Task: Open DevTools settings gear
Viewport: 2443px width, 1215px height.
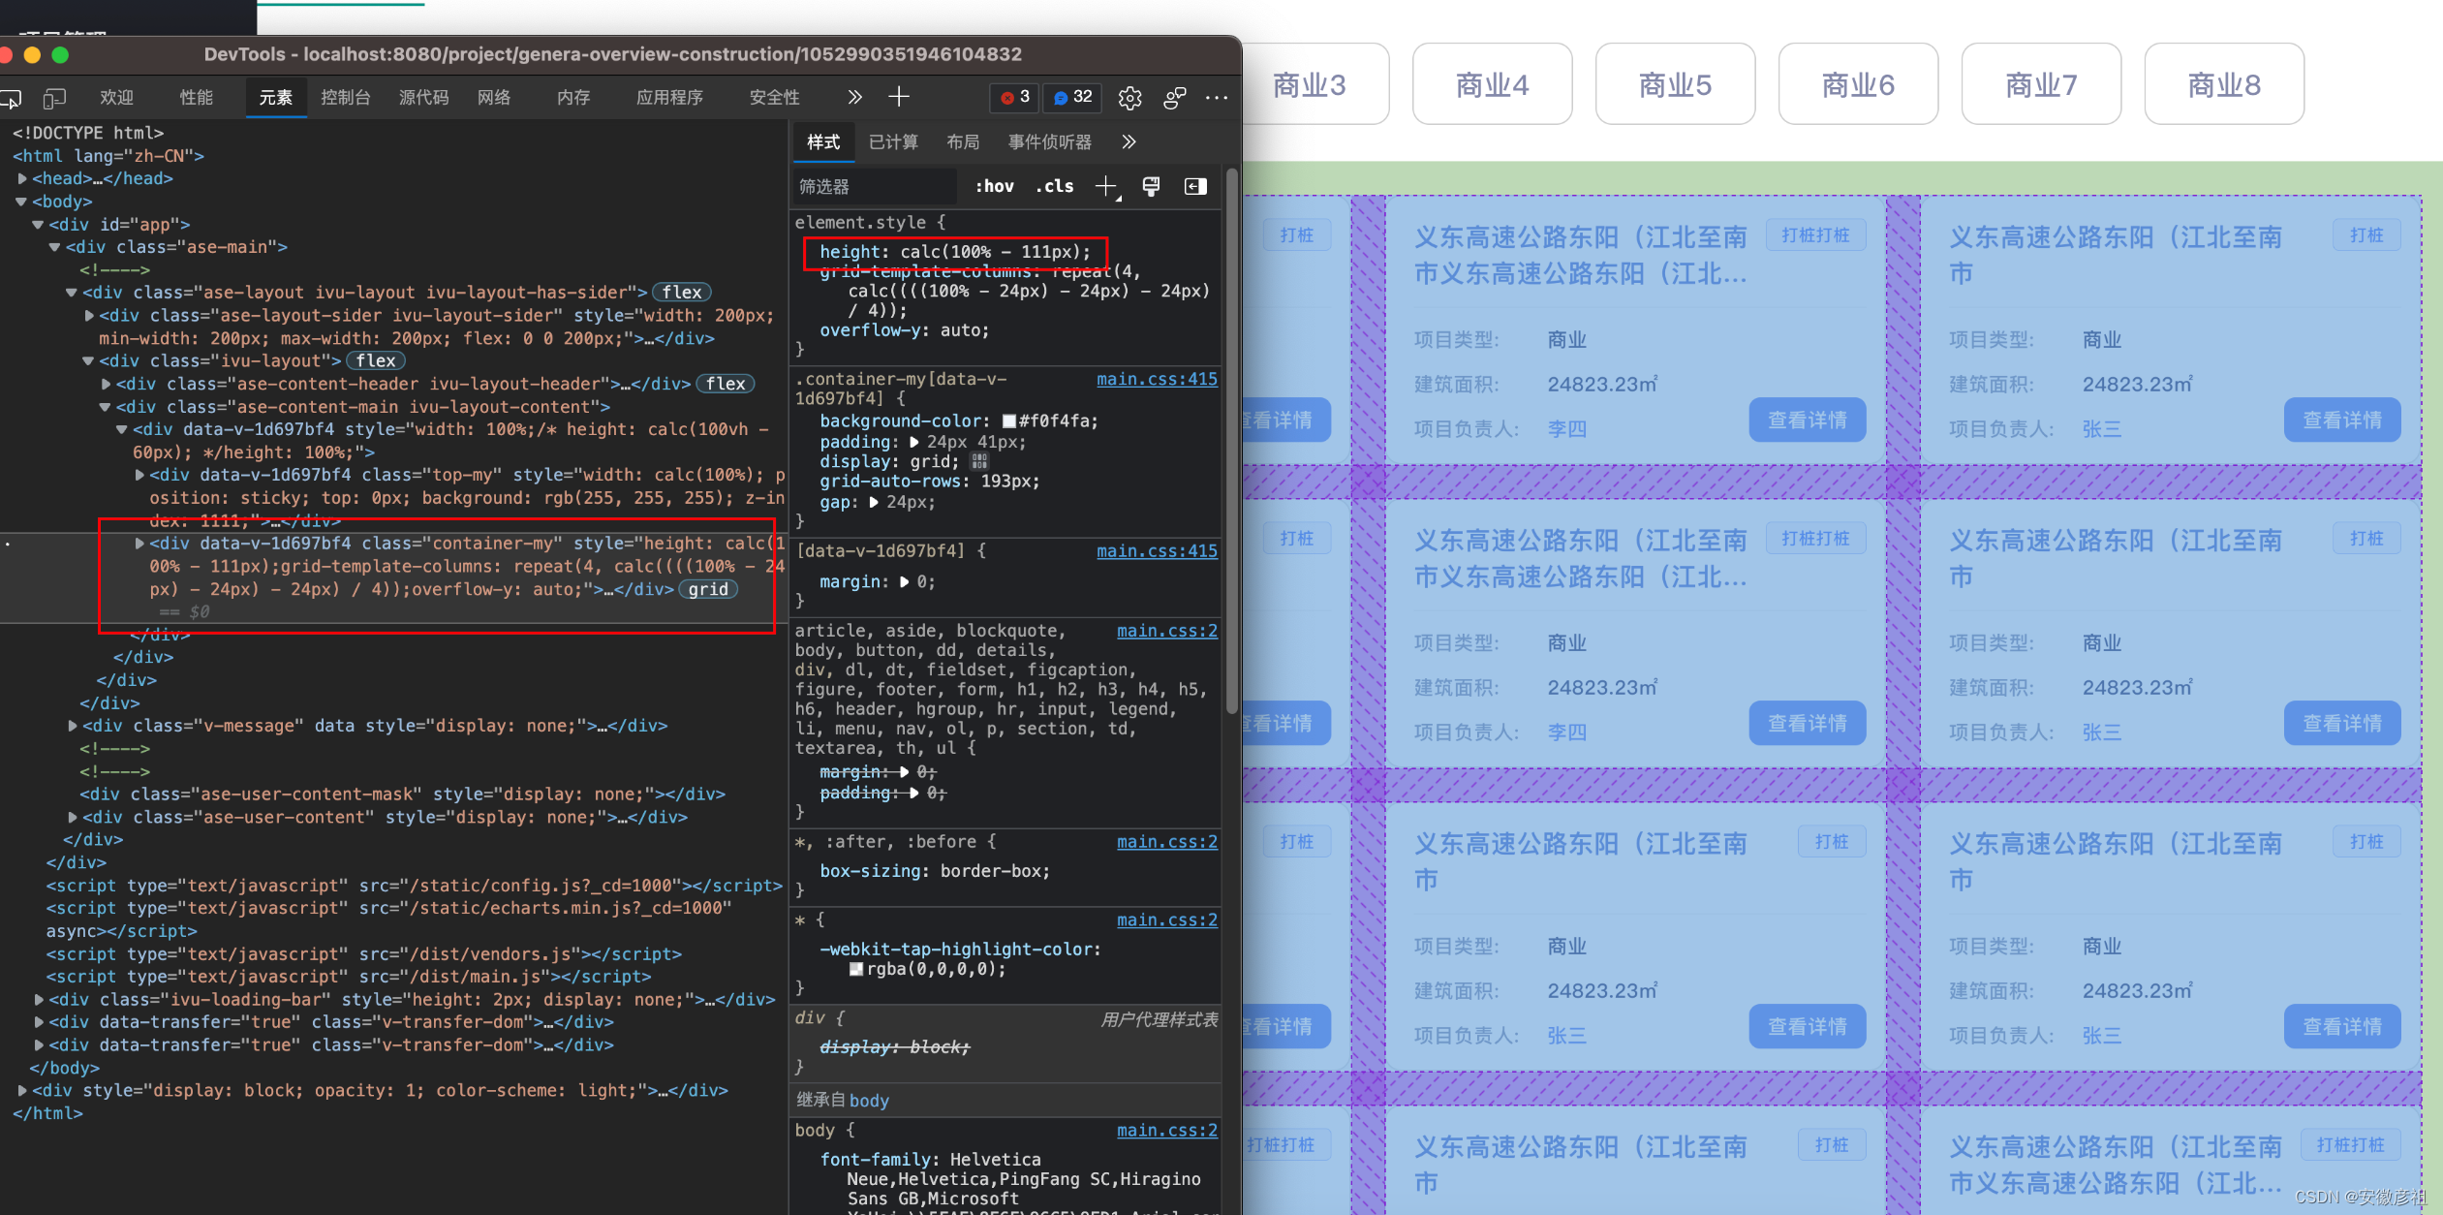Action: click(1129, 98)
